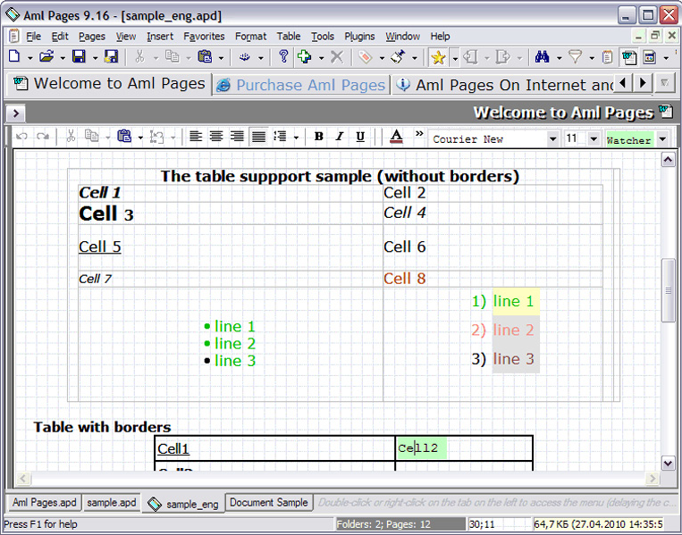Click the Find binoculars icon

[542, 57]
